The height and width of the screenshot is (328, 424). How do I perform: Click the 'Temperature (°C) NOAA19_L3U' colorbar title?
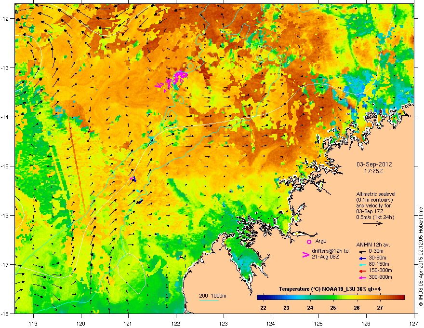[317, 289]
